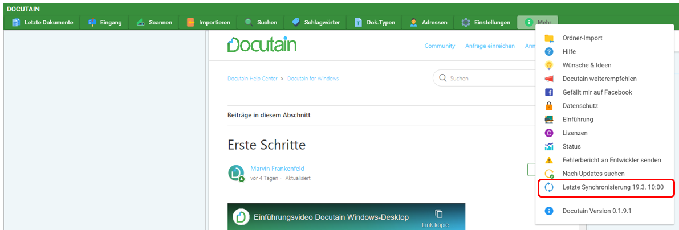Viewport: 679px width, 230px height.
Task: Open the Schlagwörter tab
Action: coord(316,22)
